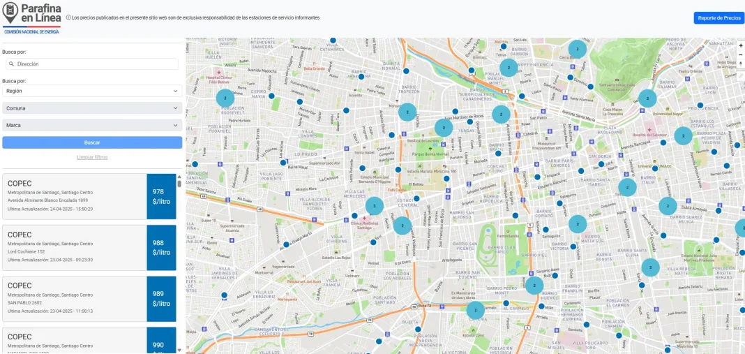This screenshot has width=745, height=354.
Task: Open cluster marker near Barrio Tropezón
Action: (407, 112)
